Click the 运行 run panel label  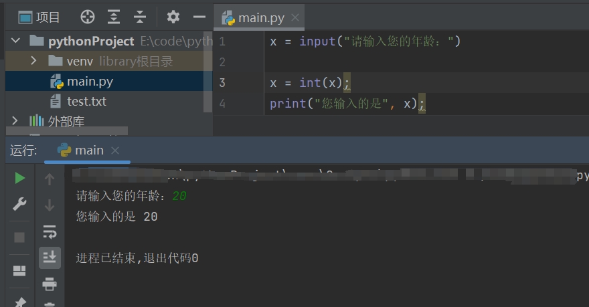pos(23,150)
